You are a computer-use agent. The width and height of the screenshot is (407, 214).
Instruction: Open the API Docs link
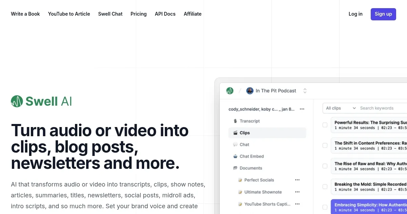[165, 14]
